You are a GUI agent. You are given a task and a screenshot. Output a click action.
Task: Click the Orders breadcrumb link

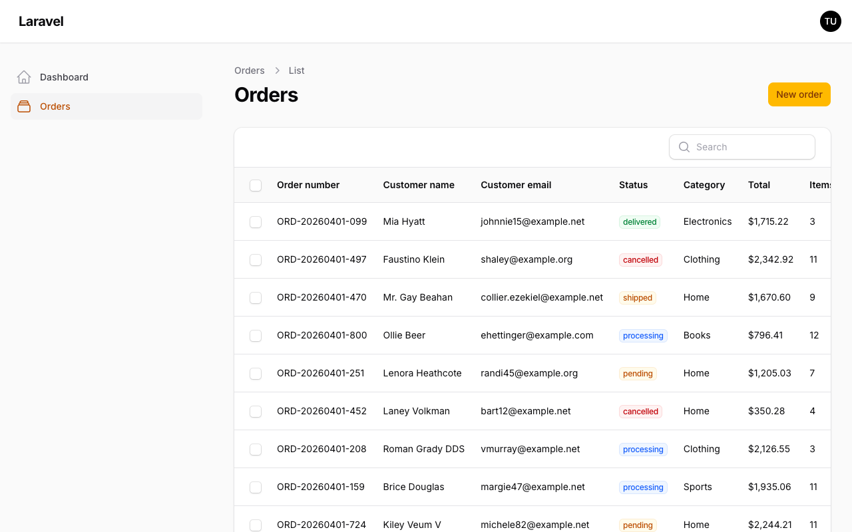[x=249, y=70]
